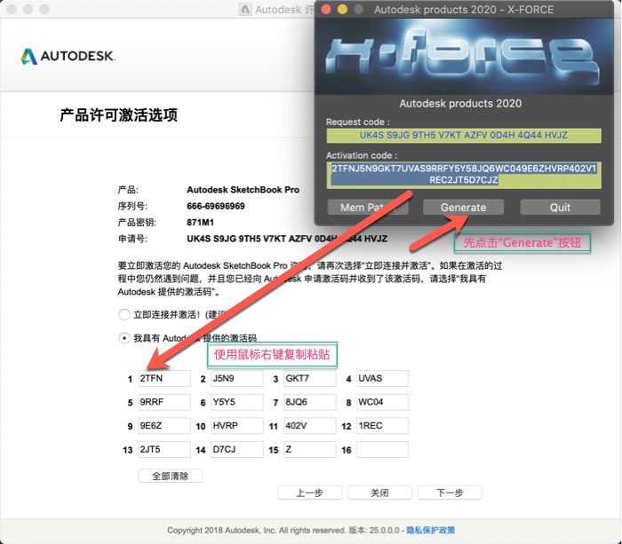Viewport: 622px width, 544px height.
Task: Close the X-FORCE window with red button
Action: click(x=326, y=10)
